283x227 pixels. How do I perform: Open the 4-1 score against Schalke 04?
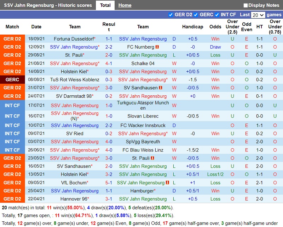click(x=109, y=64)
